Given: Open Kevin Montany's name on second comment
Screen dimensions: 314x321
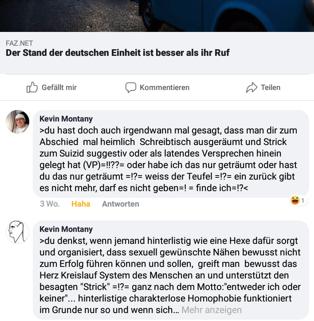Looking at the screenshot, I should (66, 229).
